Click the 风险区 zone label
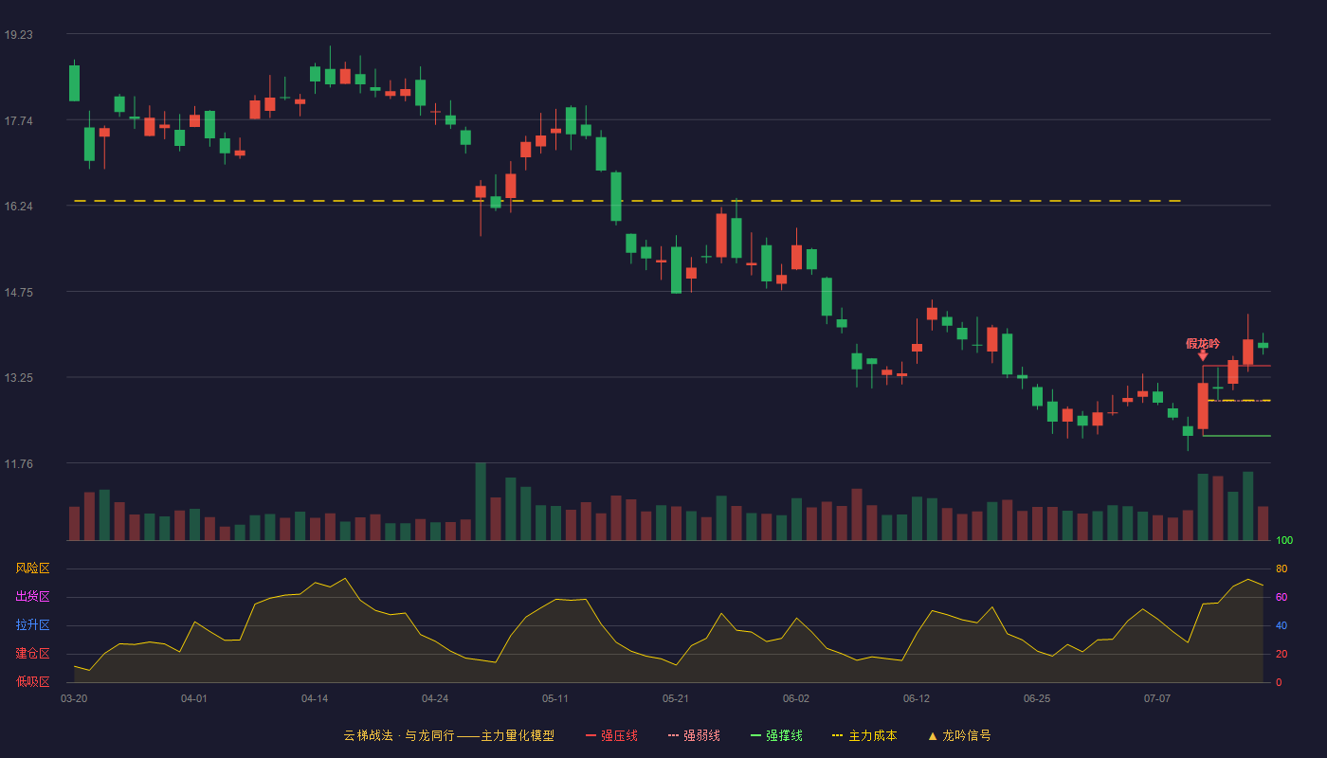Image resolution: width=1327 pixels, height=758 pixels. point(32,568)
